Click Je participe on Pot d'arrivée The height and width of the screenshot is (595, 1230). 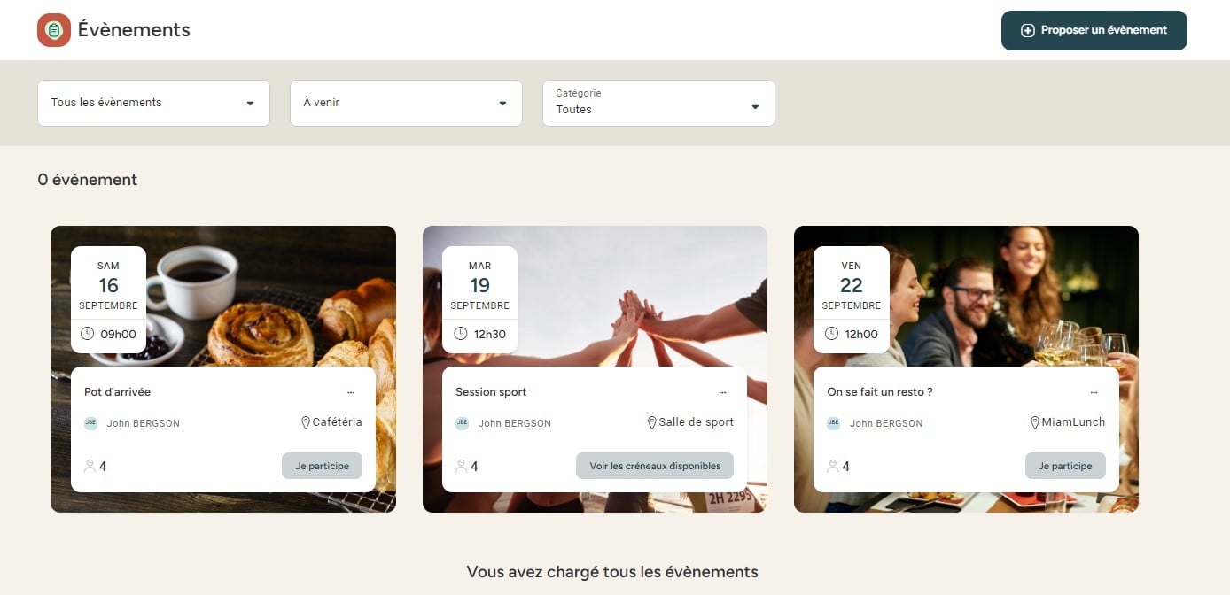point(323,466)
